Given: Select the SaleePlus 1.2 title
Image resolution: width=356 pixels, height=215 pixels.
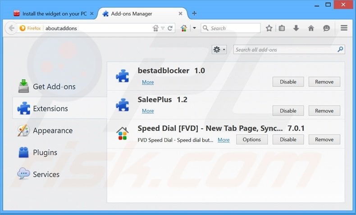Looking at the screenshot, I should point(163,99).
